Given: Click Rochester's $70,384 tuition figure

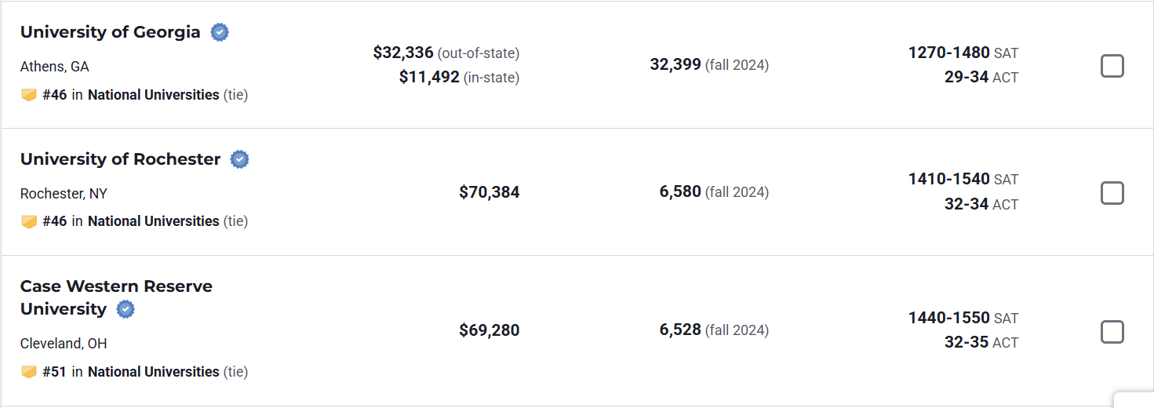Looking at the screenshot, I should 489,192.
